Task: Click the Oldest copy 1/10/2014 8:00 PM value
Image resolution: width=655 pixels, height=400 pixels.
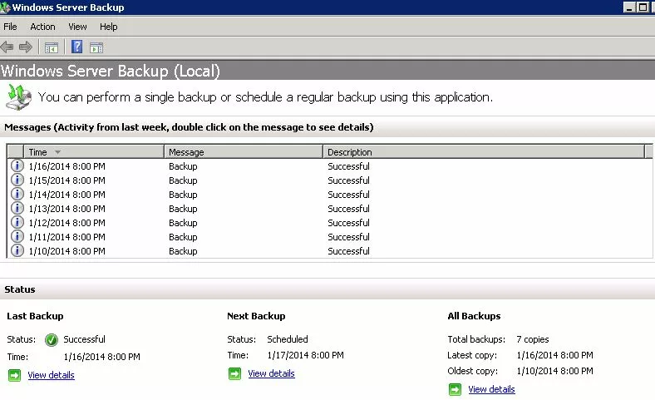Action: (x=554, y=371)
